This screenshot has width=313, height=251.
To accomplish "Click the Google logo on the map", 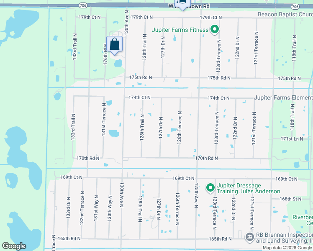I will 14,246.
